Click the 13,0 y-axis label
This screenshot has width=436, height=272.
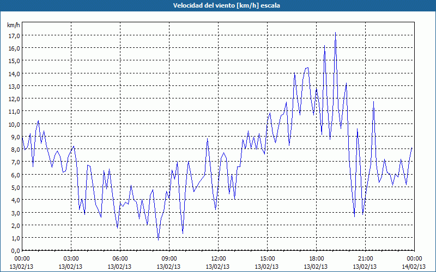click(14, 86)
